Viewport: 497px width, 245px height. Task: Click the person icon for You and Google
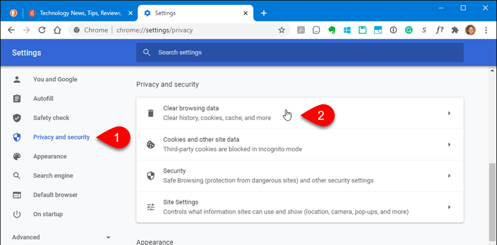pos(17,79)
